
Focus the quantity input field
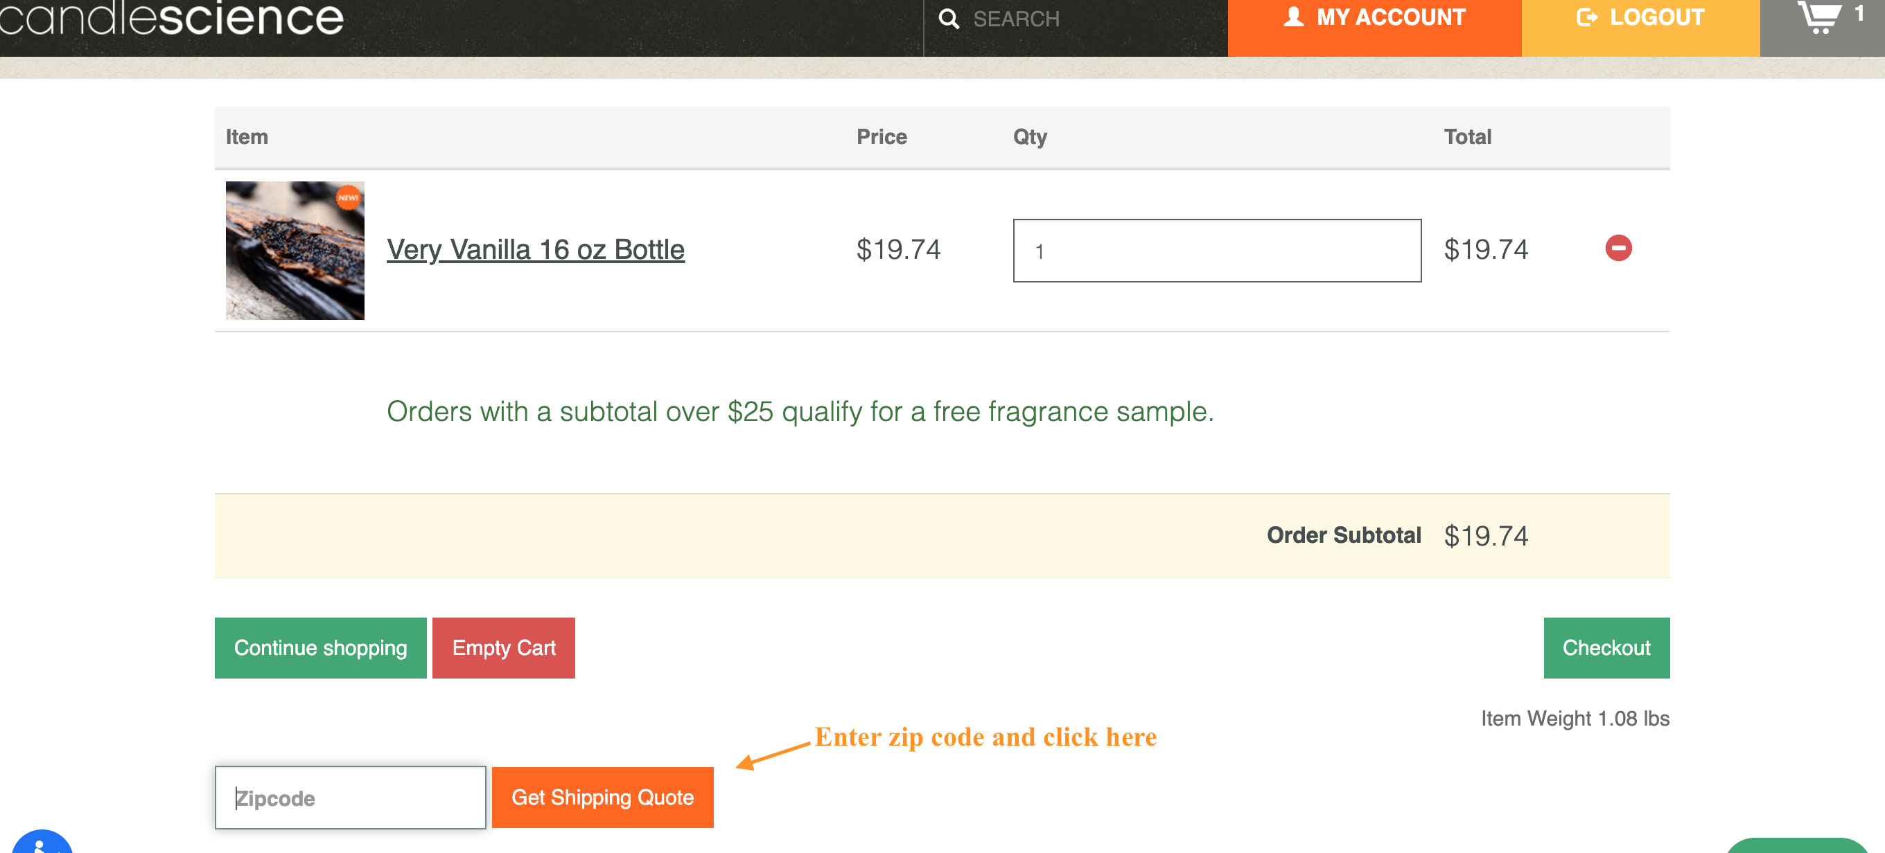click(1216, 250)
